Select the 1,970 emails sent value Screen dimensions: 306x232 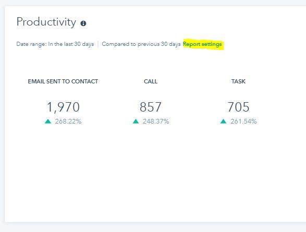(63, 107)
